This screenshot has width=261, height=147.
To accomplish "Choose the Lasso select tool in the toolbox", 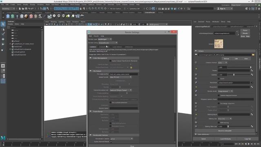I will [3, 29].
